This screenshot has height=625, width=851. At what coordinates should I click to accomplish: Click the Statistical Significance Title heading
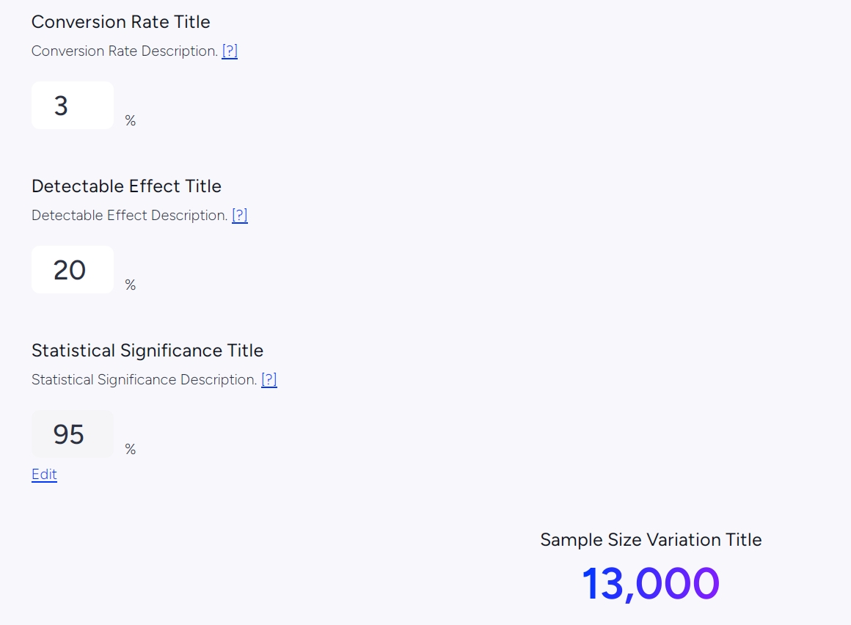(147, 351)
